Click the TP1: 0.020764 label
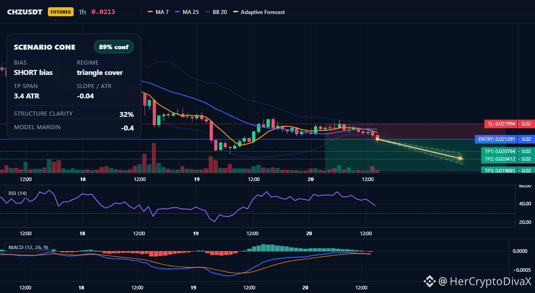This screenshot has height=293, width=535. pos(499,151)
